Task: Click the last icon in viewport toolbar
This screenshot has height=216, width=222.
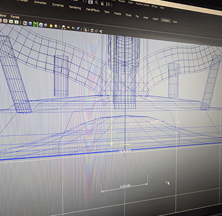Action: tap(100, 31)
